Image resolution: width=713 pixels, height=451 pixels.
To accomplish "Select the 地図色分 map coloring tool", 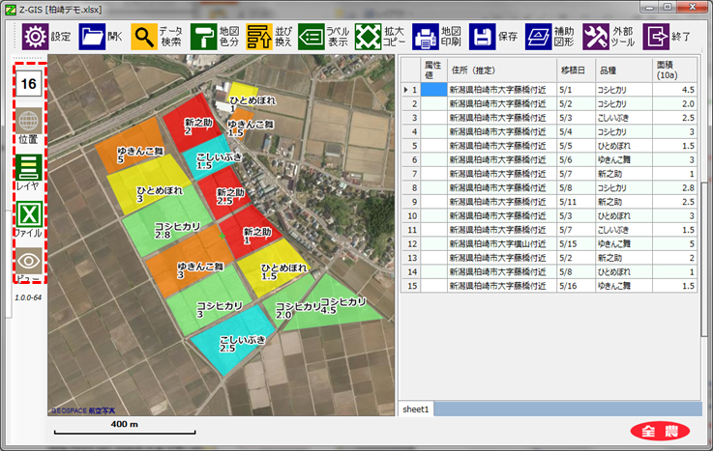I will (203, 37).
